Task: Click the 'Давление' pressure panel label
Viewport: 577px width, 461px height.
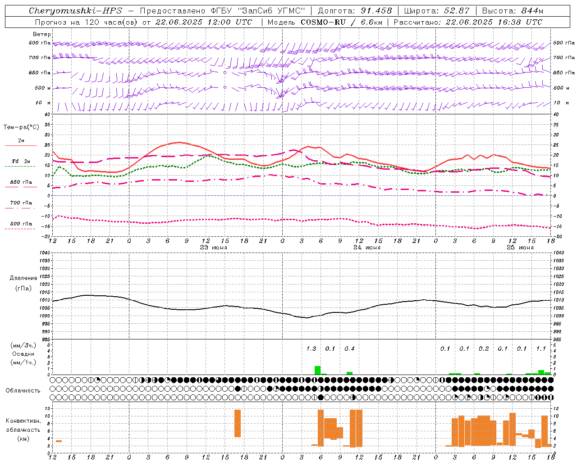Action: tap(23, 278)
